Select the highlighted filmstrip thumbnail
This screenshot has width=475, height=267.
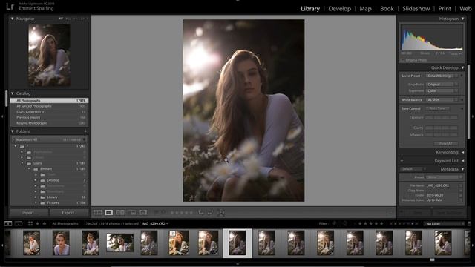237,243
